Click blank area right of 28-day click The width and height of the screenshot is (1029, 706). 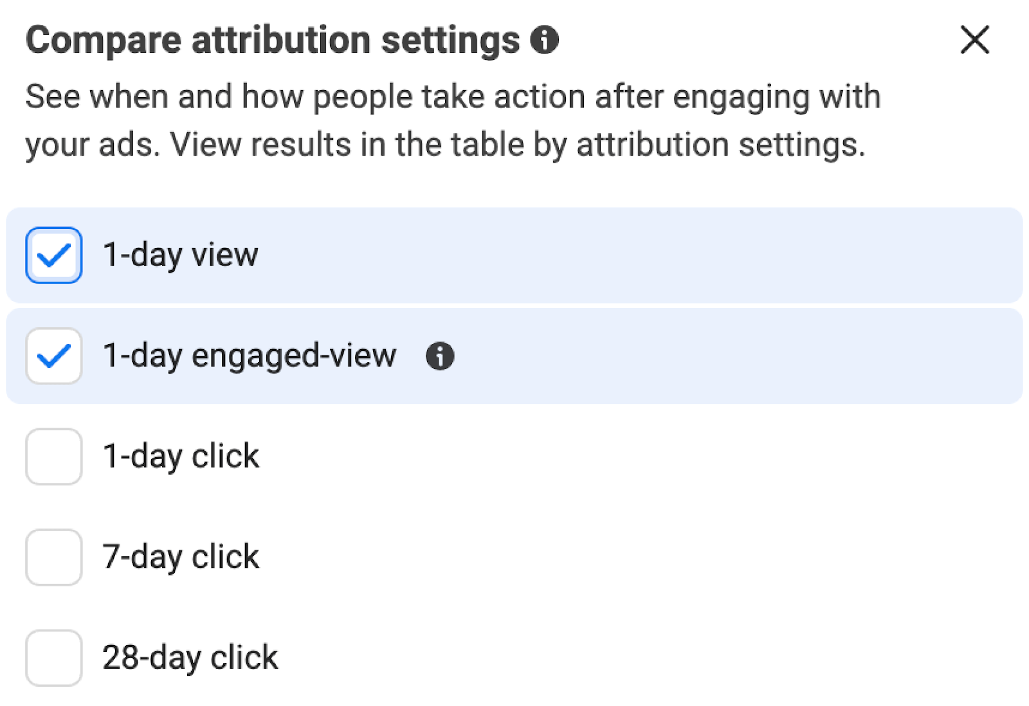[x=643, y=657]
